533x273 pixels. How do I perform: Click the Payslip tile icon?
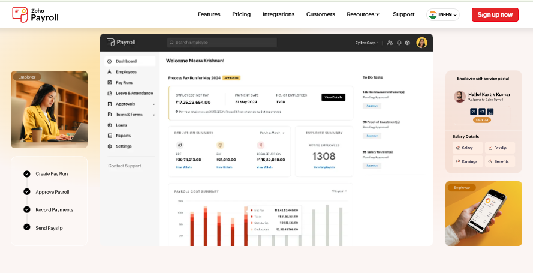pyautogui.click(x=490, y=148)
